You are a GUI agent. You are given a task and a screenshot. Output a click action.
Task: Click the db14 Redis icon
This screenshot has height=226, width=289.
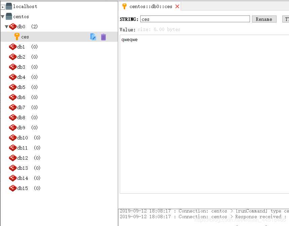pyautogui.click(x=13, y=178)
